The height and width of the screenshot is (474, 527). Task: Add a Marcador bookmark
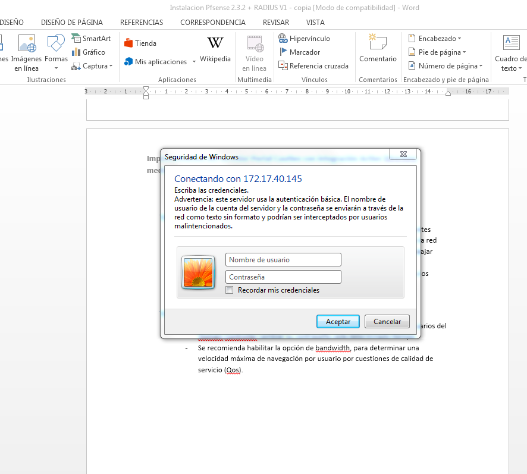[x=300, y=52]
